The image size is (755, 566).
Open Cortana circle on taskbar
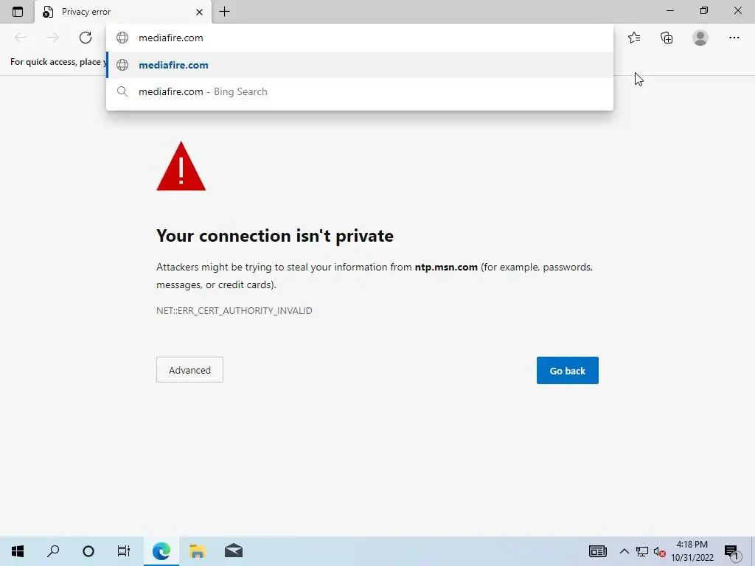point(88,551)
